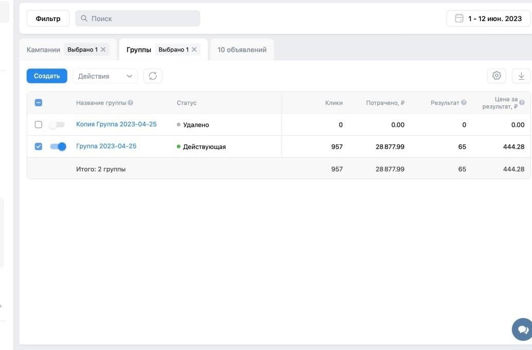Viewport: 532px width, 350px height.
Task: Open Копия Группа 2023-04-25 link
Action: pos(116,124)
